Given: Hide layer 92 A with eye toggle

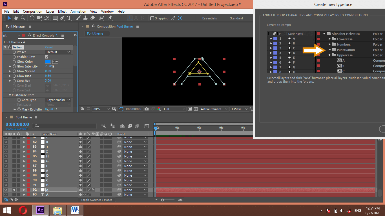Looking at the screenshot, I should pos(6,190).
